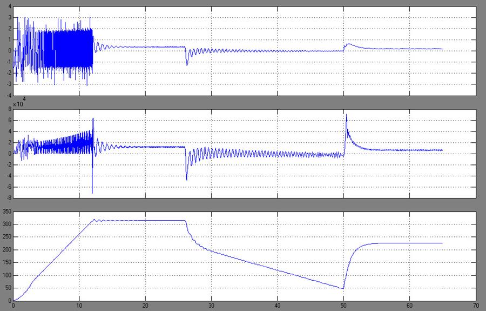486x311 pixels.
Task: Pick the bottom plot's declining curve at time 40
Action: [277, 269]
